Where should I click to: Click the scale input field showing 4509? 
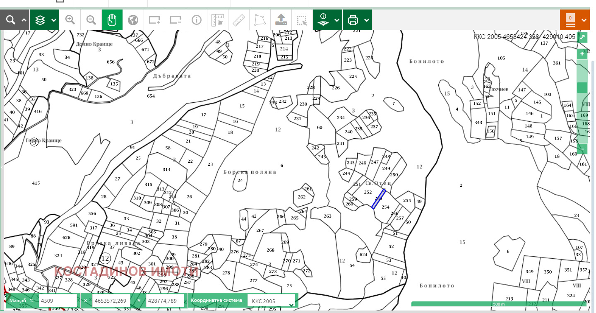tap(58, 301)
